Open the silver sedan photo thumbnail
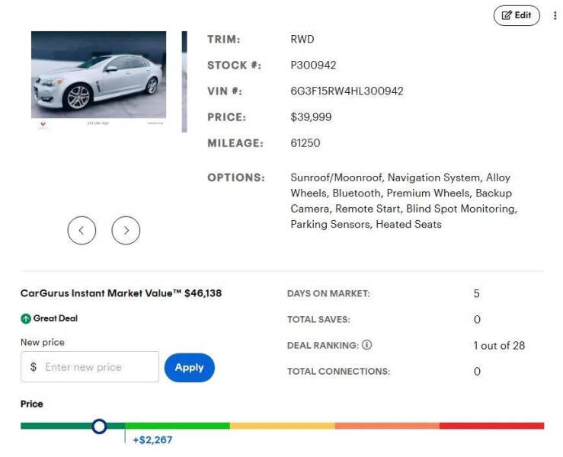The height and width of the screenshot is (457, 563). click(x=99, y=75)
